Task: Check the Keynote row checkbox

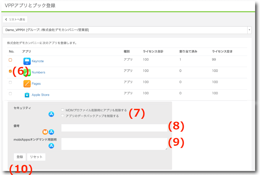Action: click(10, 60)
